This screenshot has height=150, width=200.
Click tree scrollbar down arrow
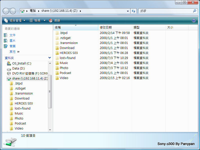point(50,130)
